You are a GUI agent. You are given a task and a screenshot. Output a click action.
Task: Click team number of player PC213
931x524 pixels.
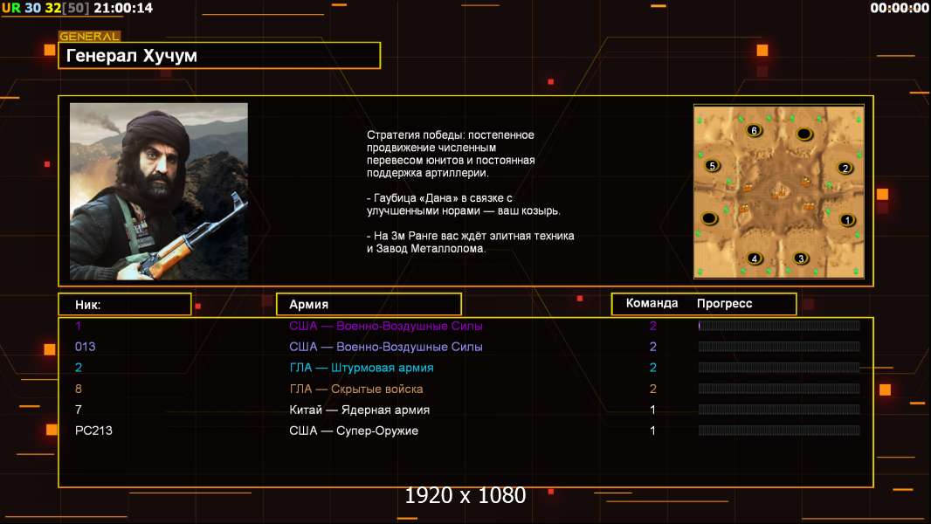(652, 431)
